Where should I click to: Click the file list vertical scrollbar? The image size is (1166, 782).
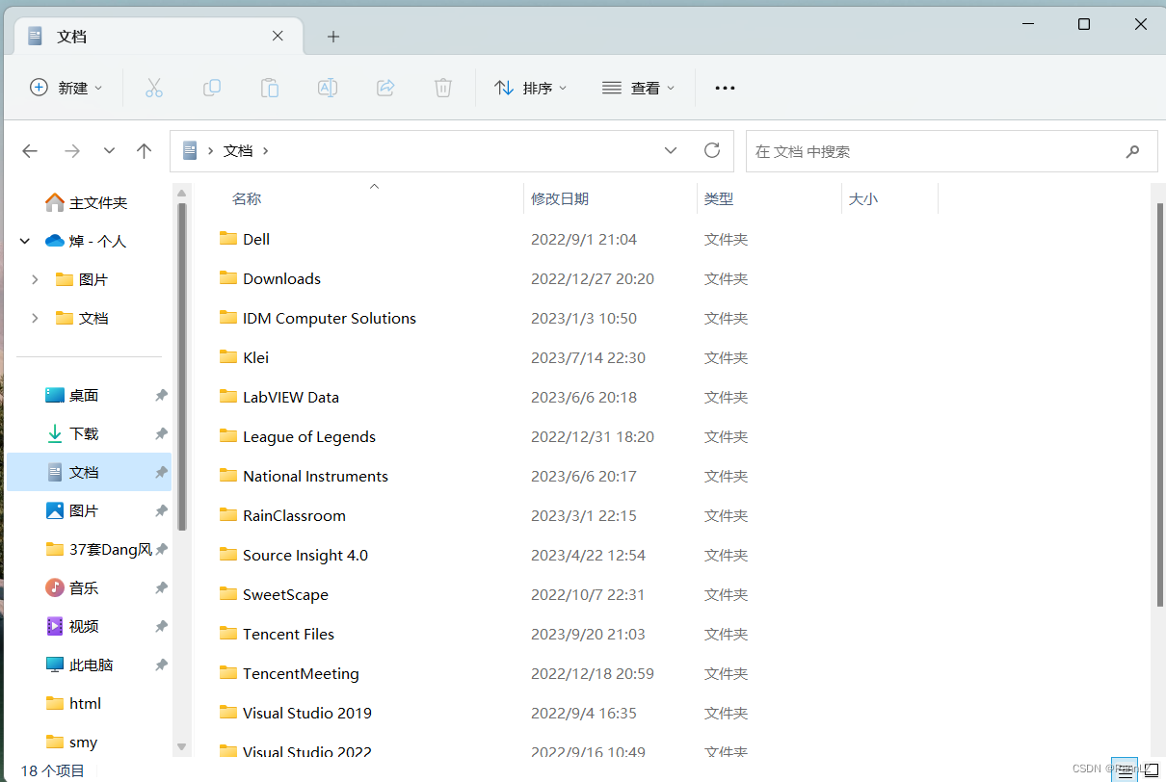[1159, 404]
